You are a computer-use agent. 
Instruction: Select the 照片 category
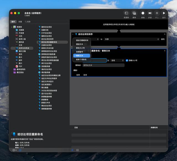(20, 63)
